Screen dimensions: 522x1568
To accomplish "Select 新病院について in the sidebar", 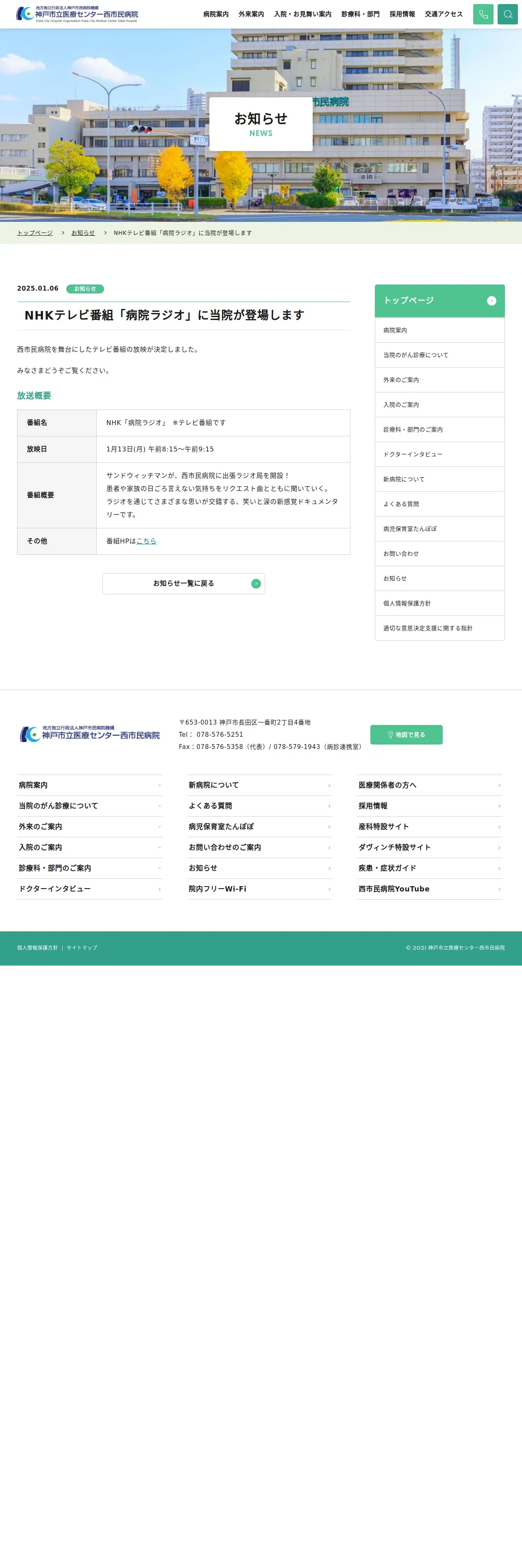I will [x=439, y=480].
